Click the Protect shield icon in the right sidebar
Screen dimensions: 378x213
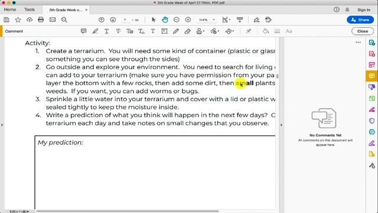[x=372, y=121]
